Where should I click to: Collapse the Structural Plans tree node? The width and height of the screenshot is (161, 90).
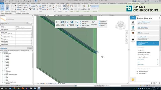(3, 53)
